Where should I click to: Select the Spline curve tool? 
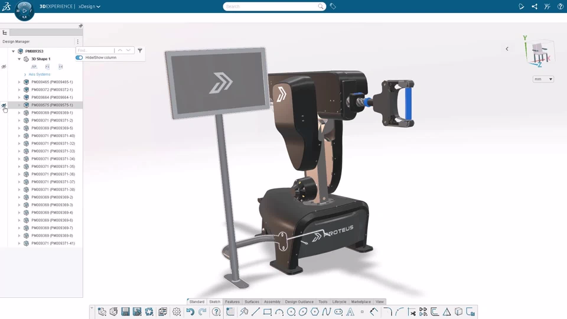coord(327,312)
